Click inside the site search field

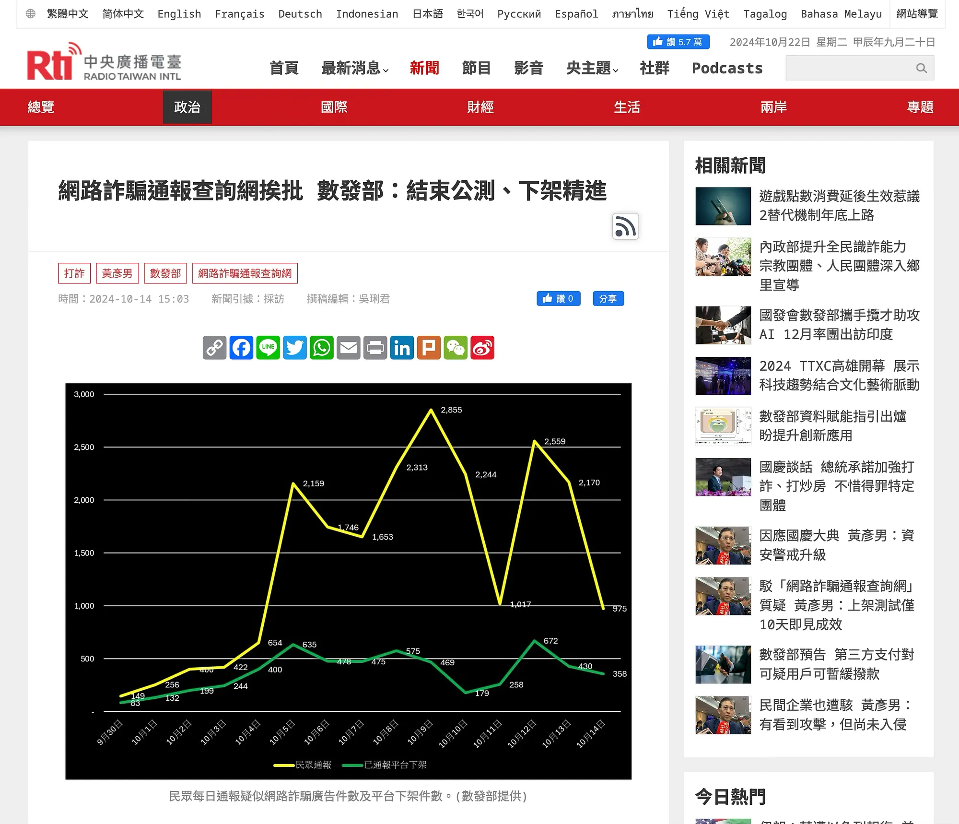(860, 68)
